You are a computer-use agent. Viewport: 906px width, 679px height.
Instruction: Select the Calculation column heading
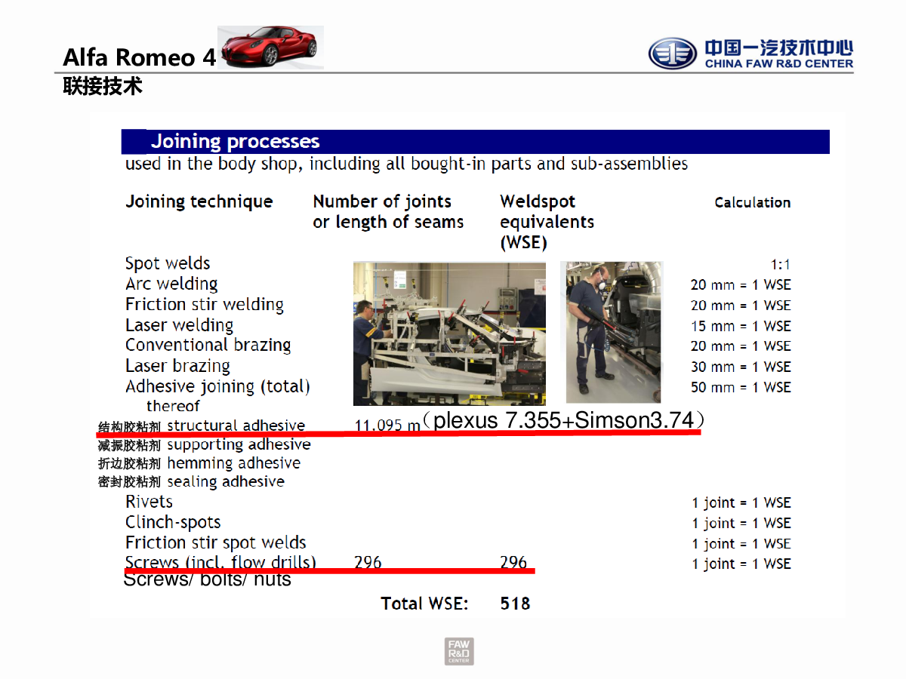point(753,202)
